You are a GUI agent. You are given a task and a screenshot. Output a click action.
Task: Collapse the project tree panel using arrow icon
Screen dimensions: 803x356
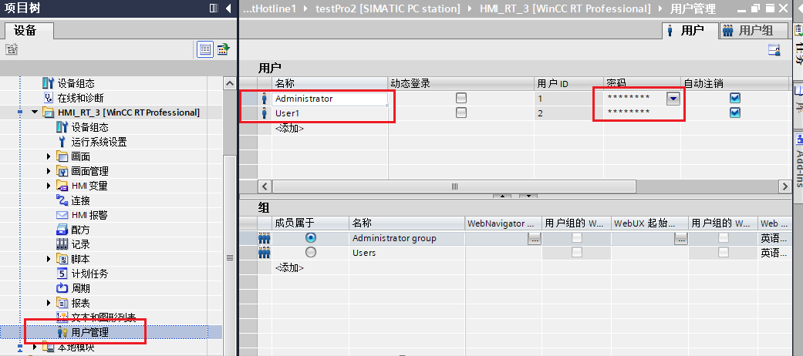[228, 8]
